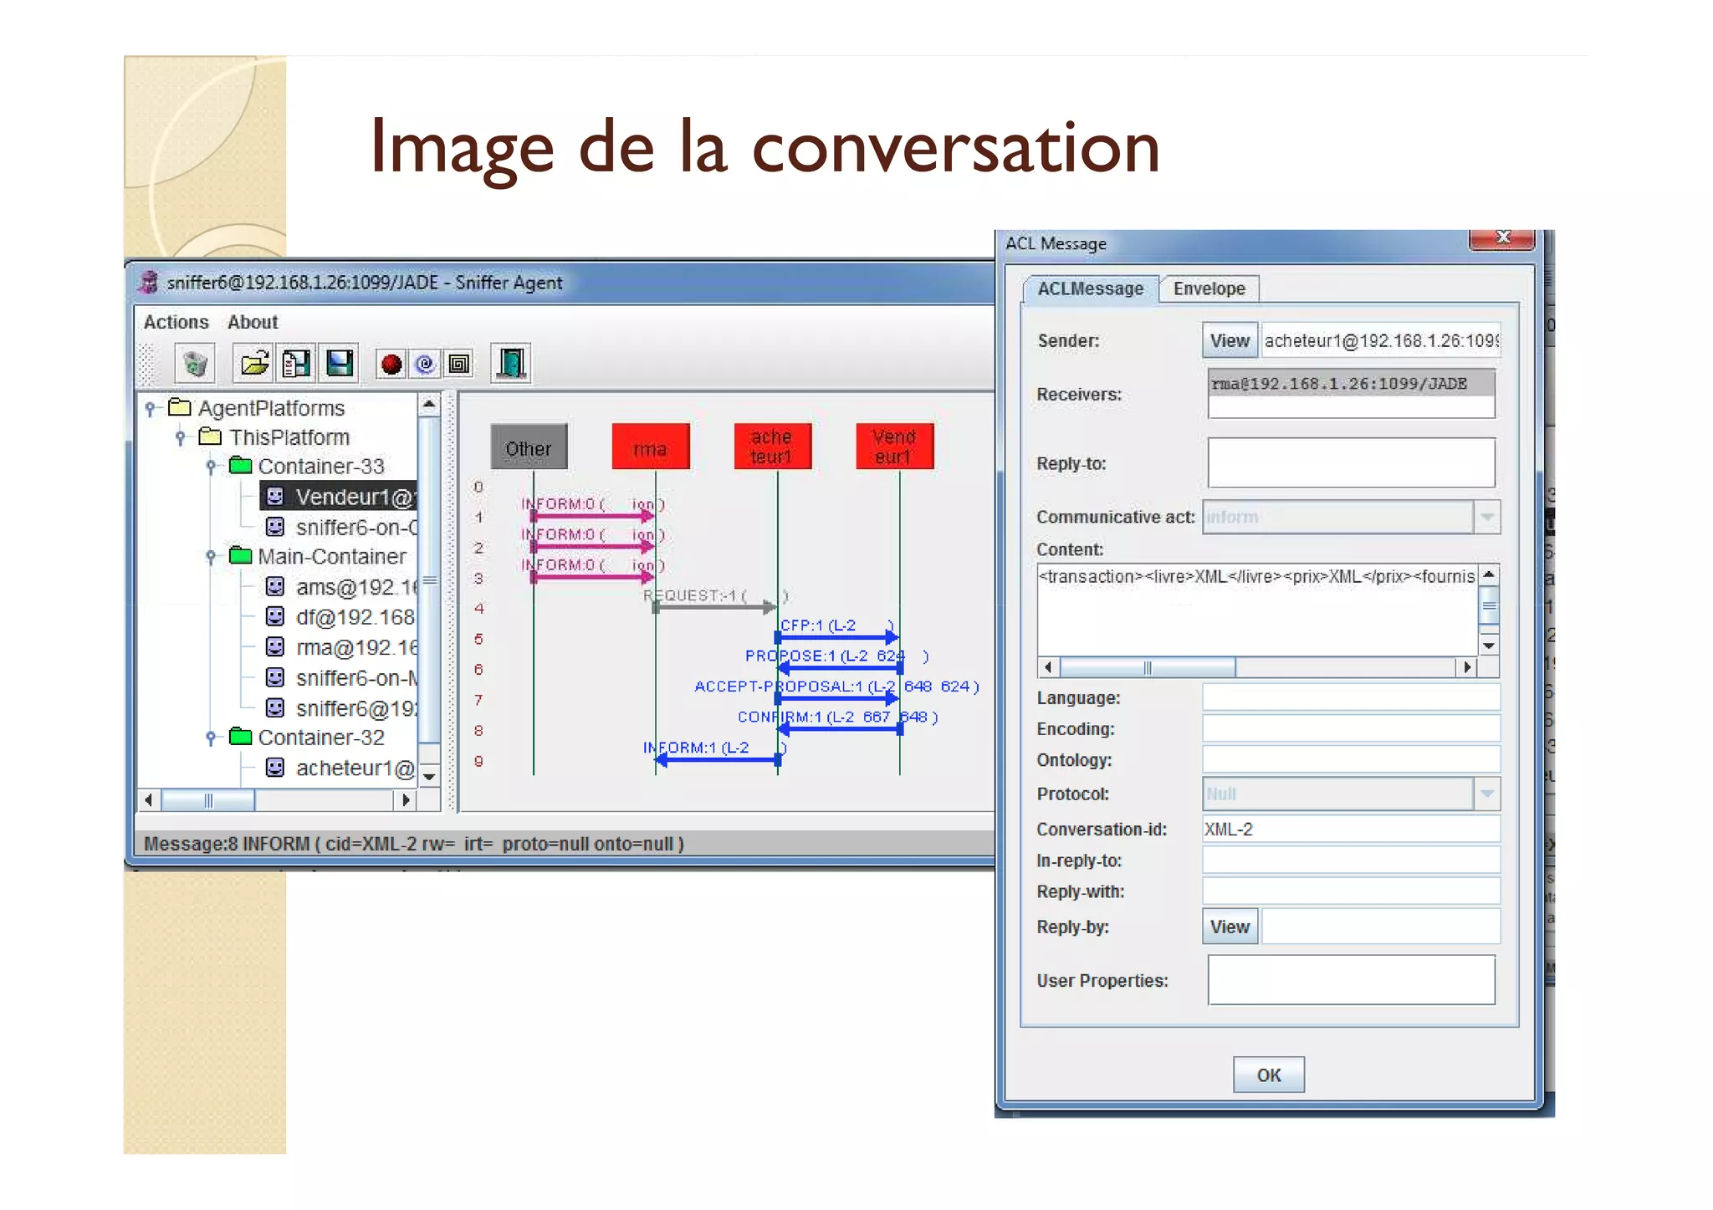1713x1210 pixels.
Task: Click the save snapshot floppy disk icon
Action: pyautogui.click(x=340, y=364)
